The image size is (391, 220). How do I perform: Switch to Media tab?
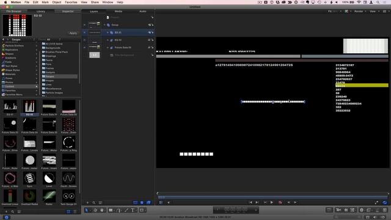tap(119, 11)
